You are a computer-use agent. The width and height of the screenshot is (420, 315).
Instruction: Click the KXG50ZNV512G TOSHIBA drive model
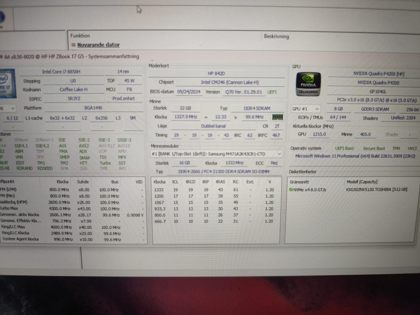tap(376, 189)
